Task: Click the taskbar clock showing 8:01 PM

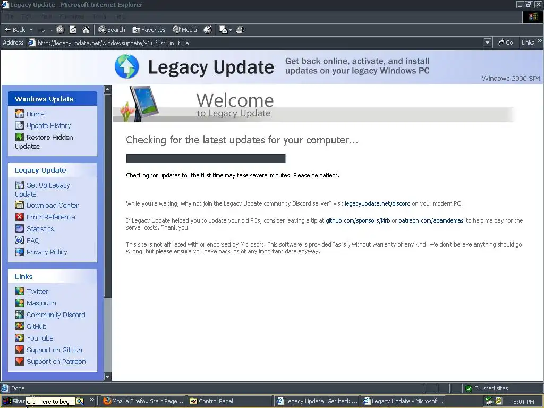Action: tap(523, 402)
